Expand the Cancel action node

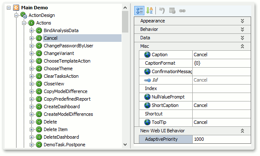tap(31, 38)
